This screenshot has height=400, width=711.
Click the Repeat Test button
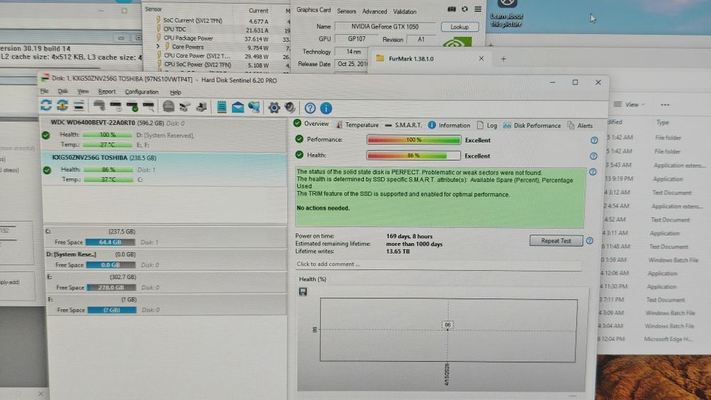tap(556, 241)
